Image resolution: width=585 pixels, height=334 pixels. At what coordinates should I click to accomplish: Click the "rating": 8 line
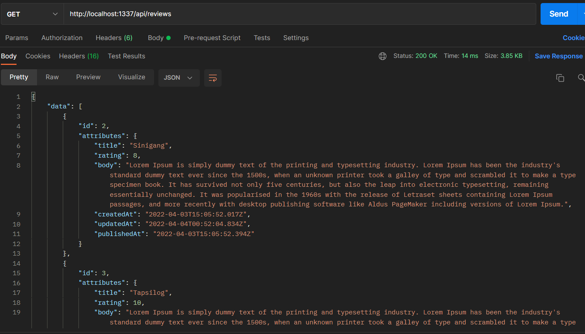[118, 155]
